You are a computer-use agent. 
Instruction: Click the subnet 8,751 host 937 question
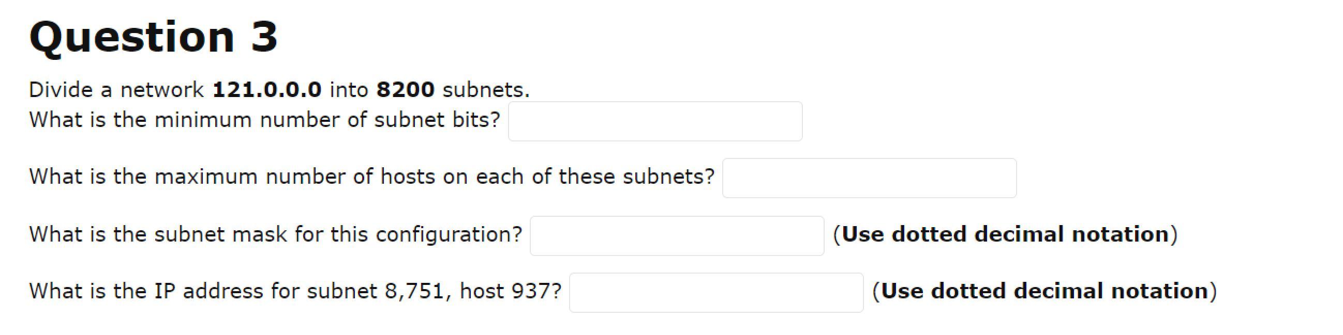294,291
